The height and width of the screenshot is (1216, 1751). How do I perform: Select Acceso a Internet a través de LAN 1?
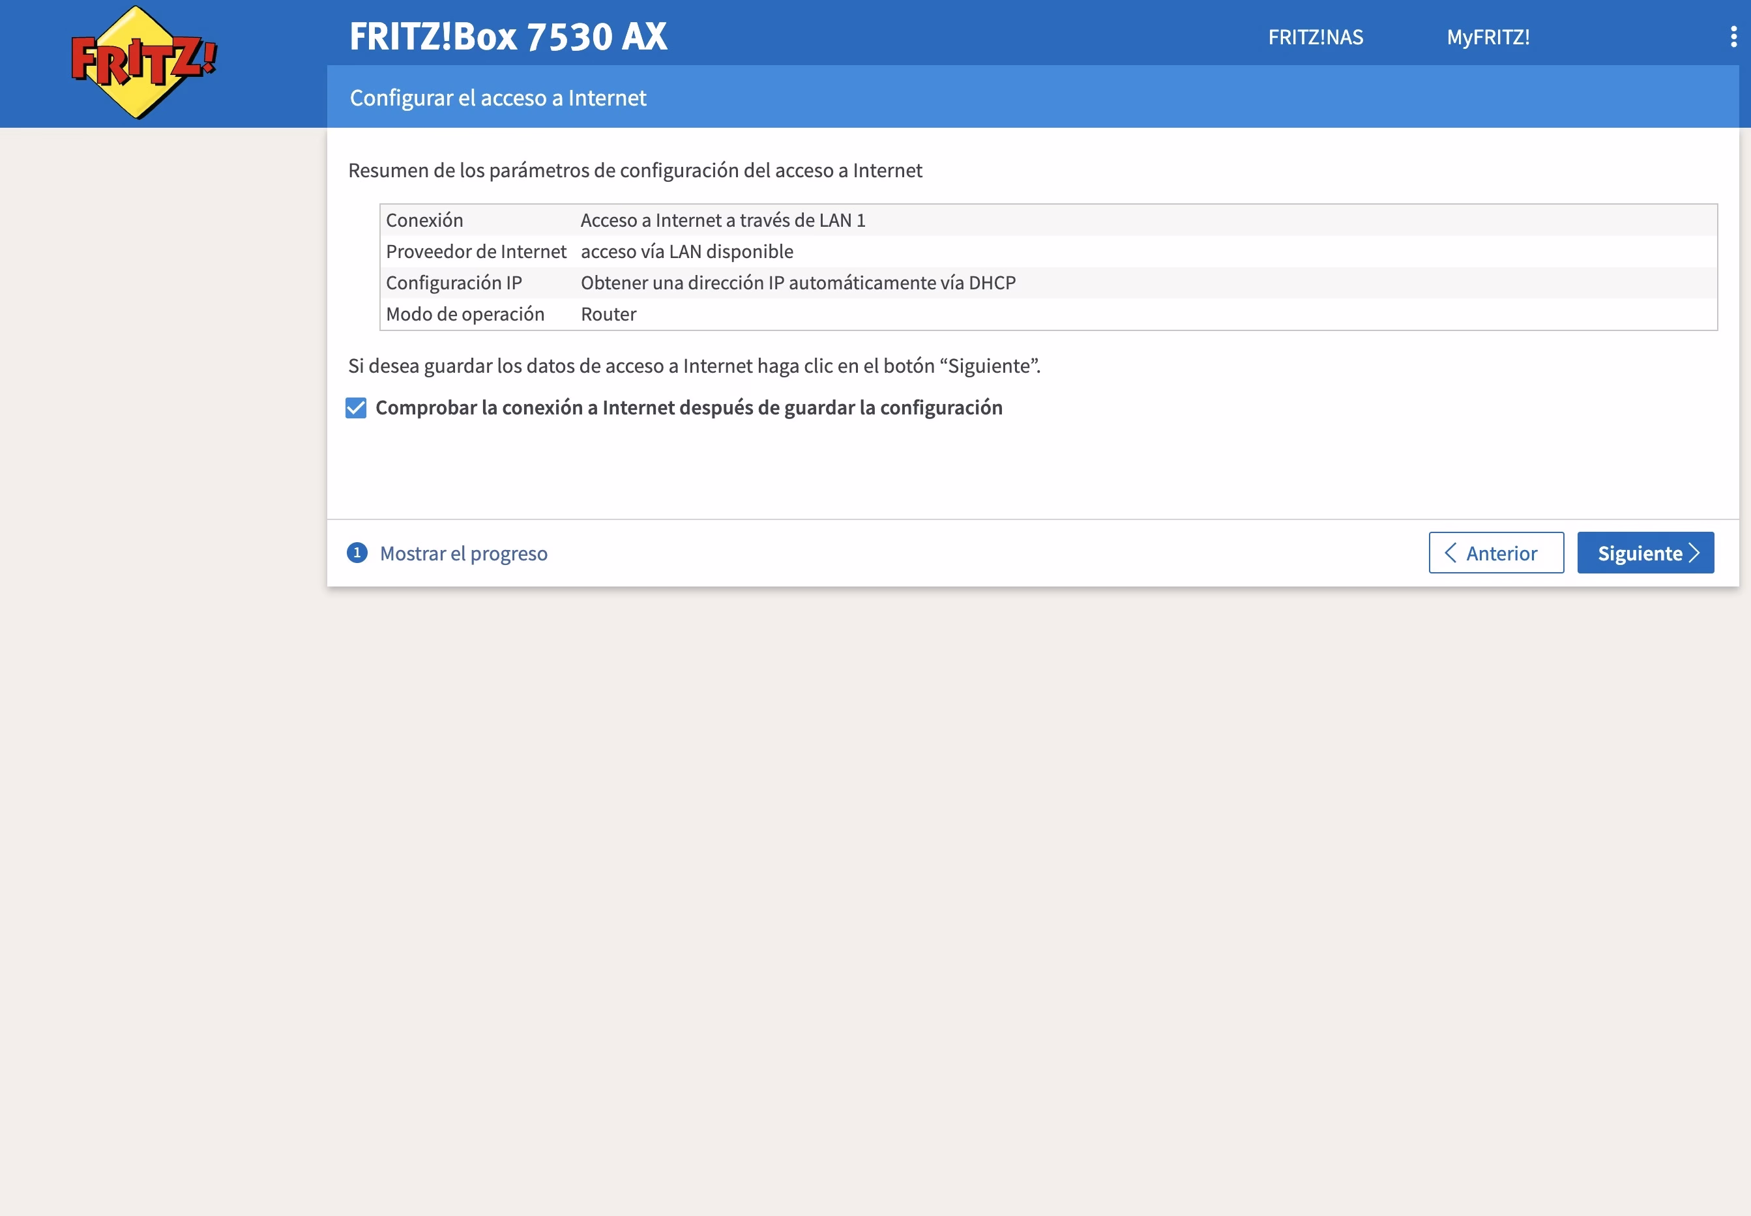(x=722, y=220)
